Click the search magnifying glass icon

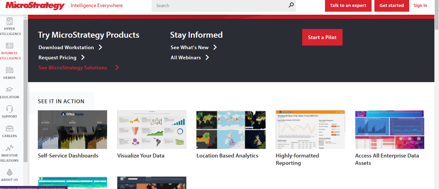pyautogui.click(x=291, y=5)
